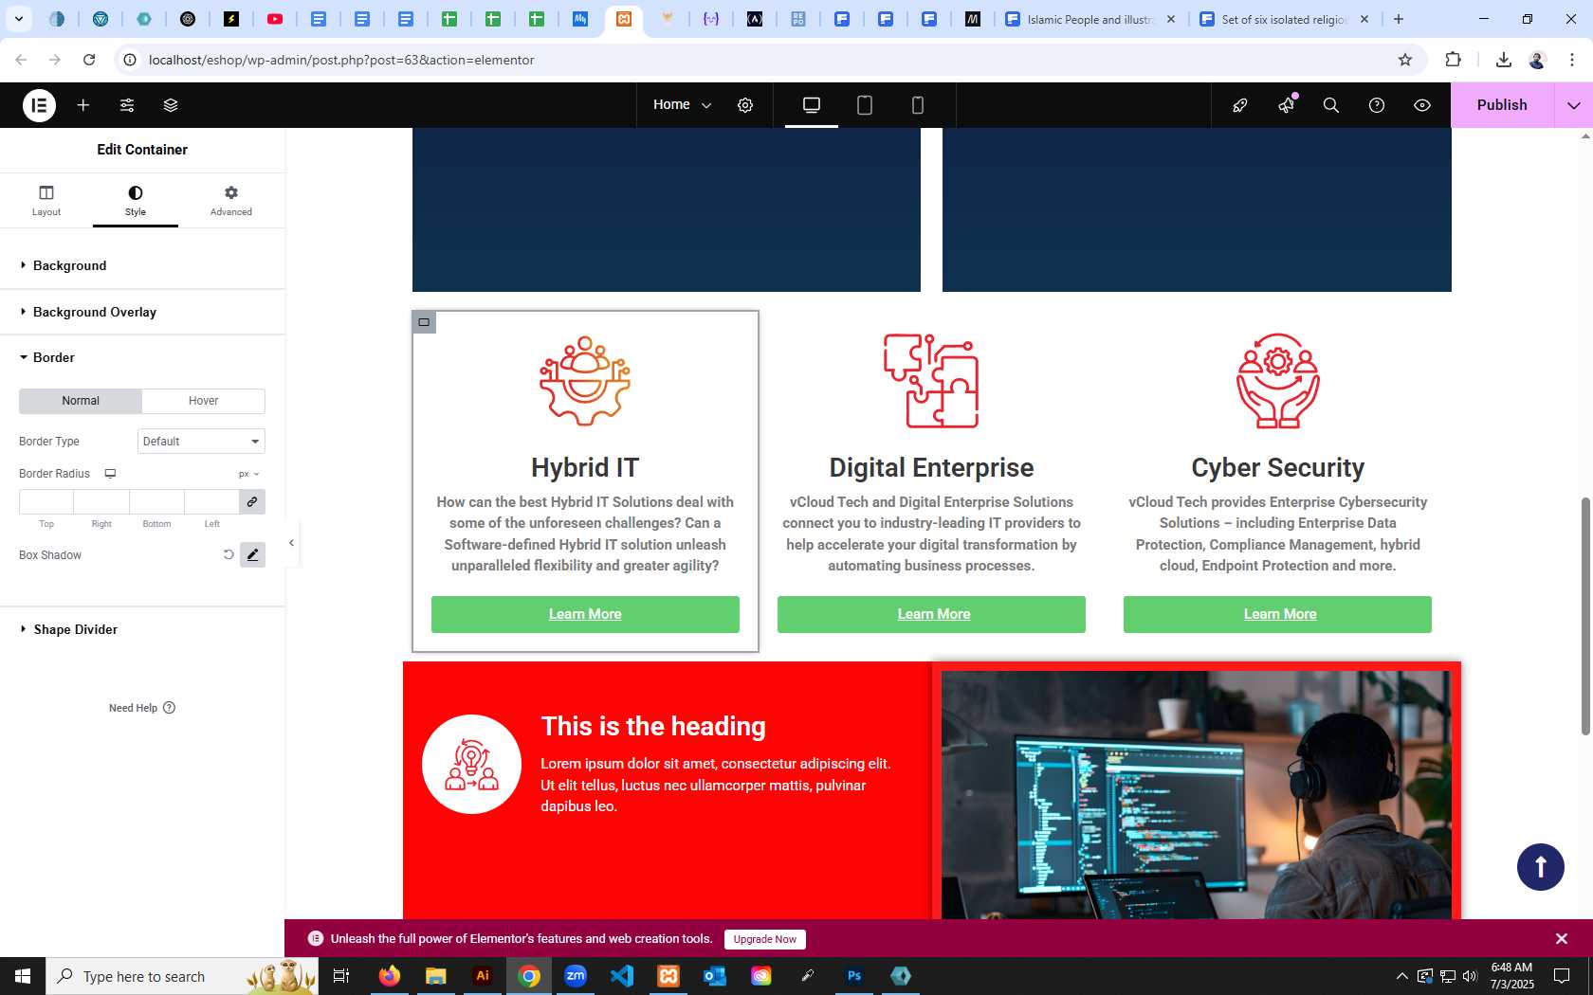This screenshot has width=1593, height=995.
Task: Open Chrome tab search dropdown
Action: pyautogui.click(x=18, y=19)
